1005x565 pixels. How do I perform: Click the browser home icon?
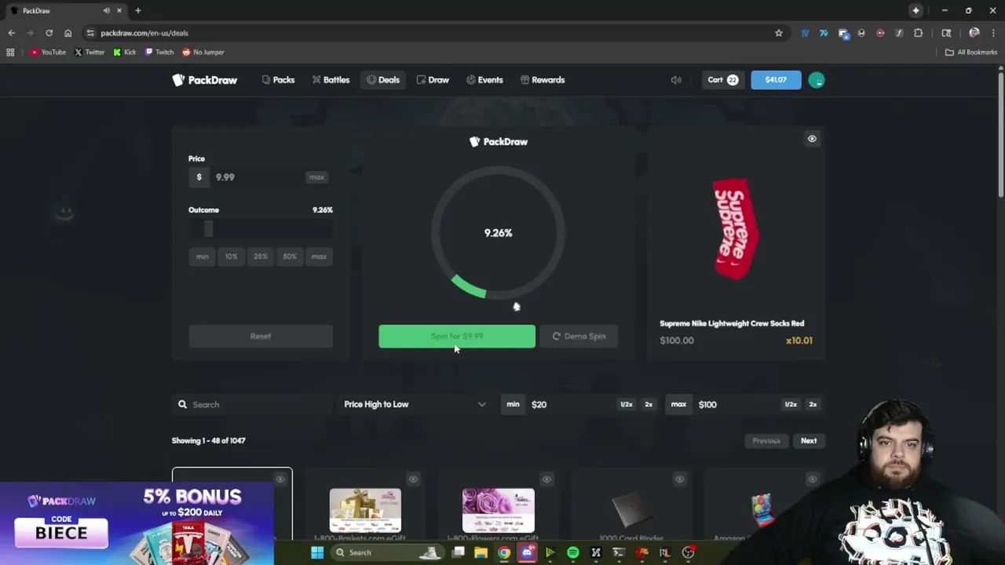(68, 33)
